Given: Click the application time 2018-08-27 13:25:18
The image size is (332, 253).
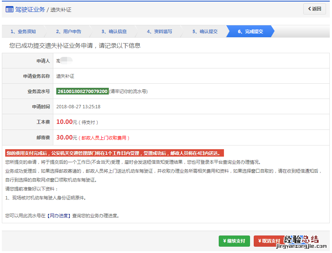Looking at the screenshot, I should click(x=78, y=107).
